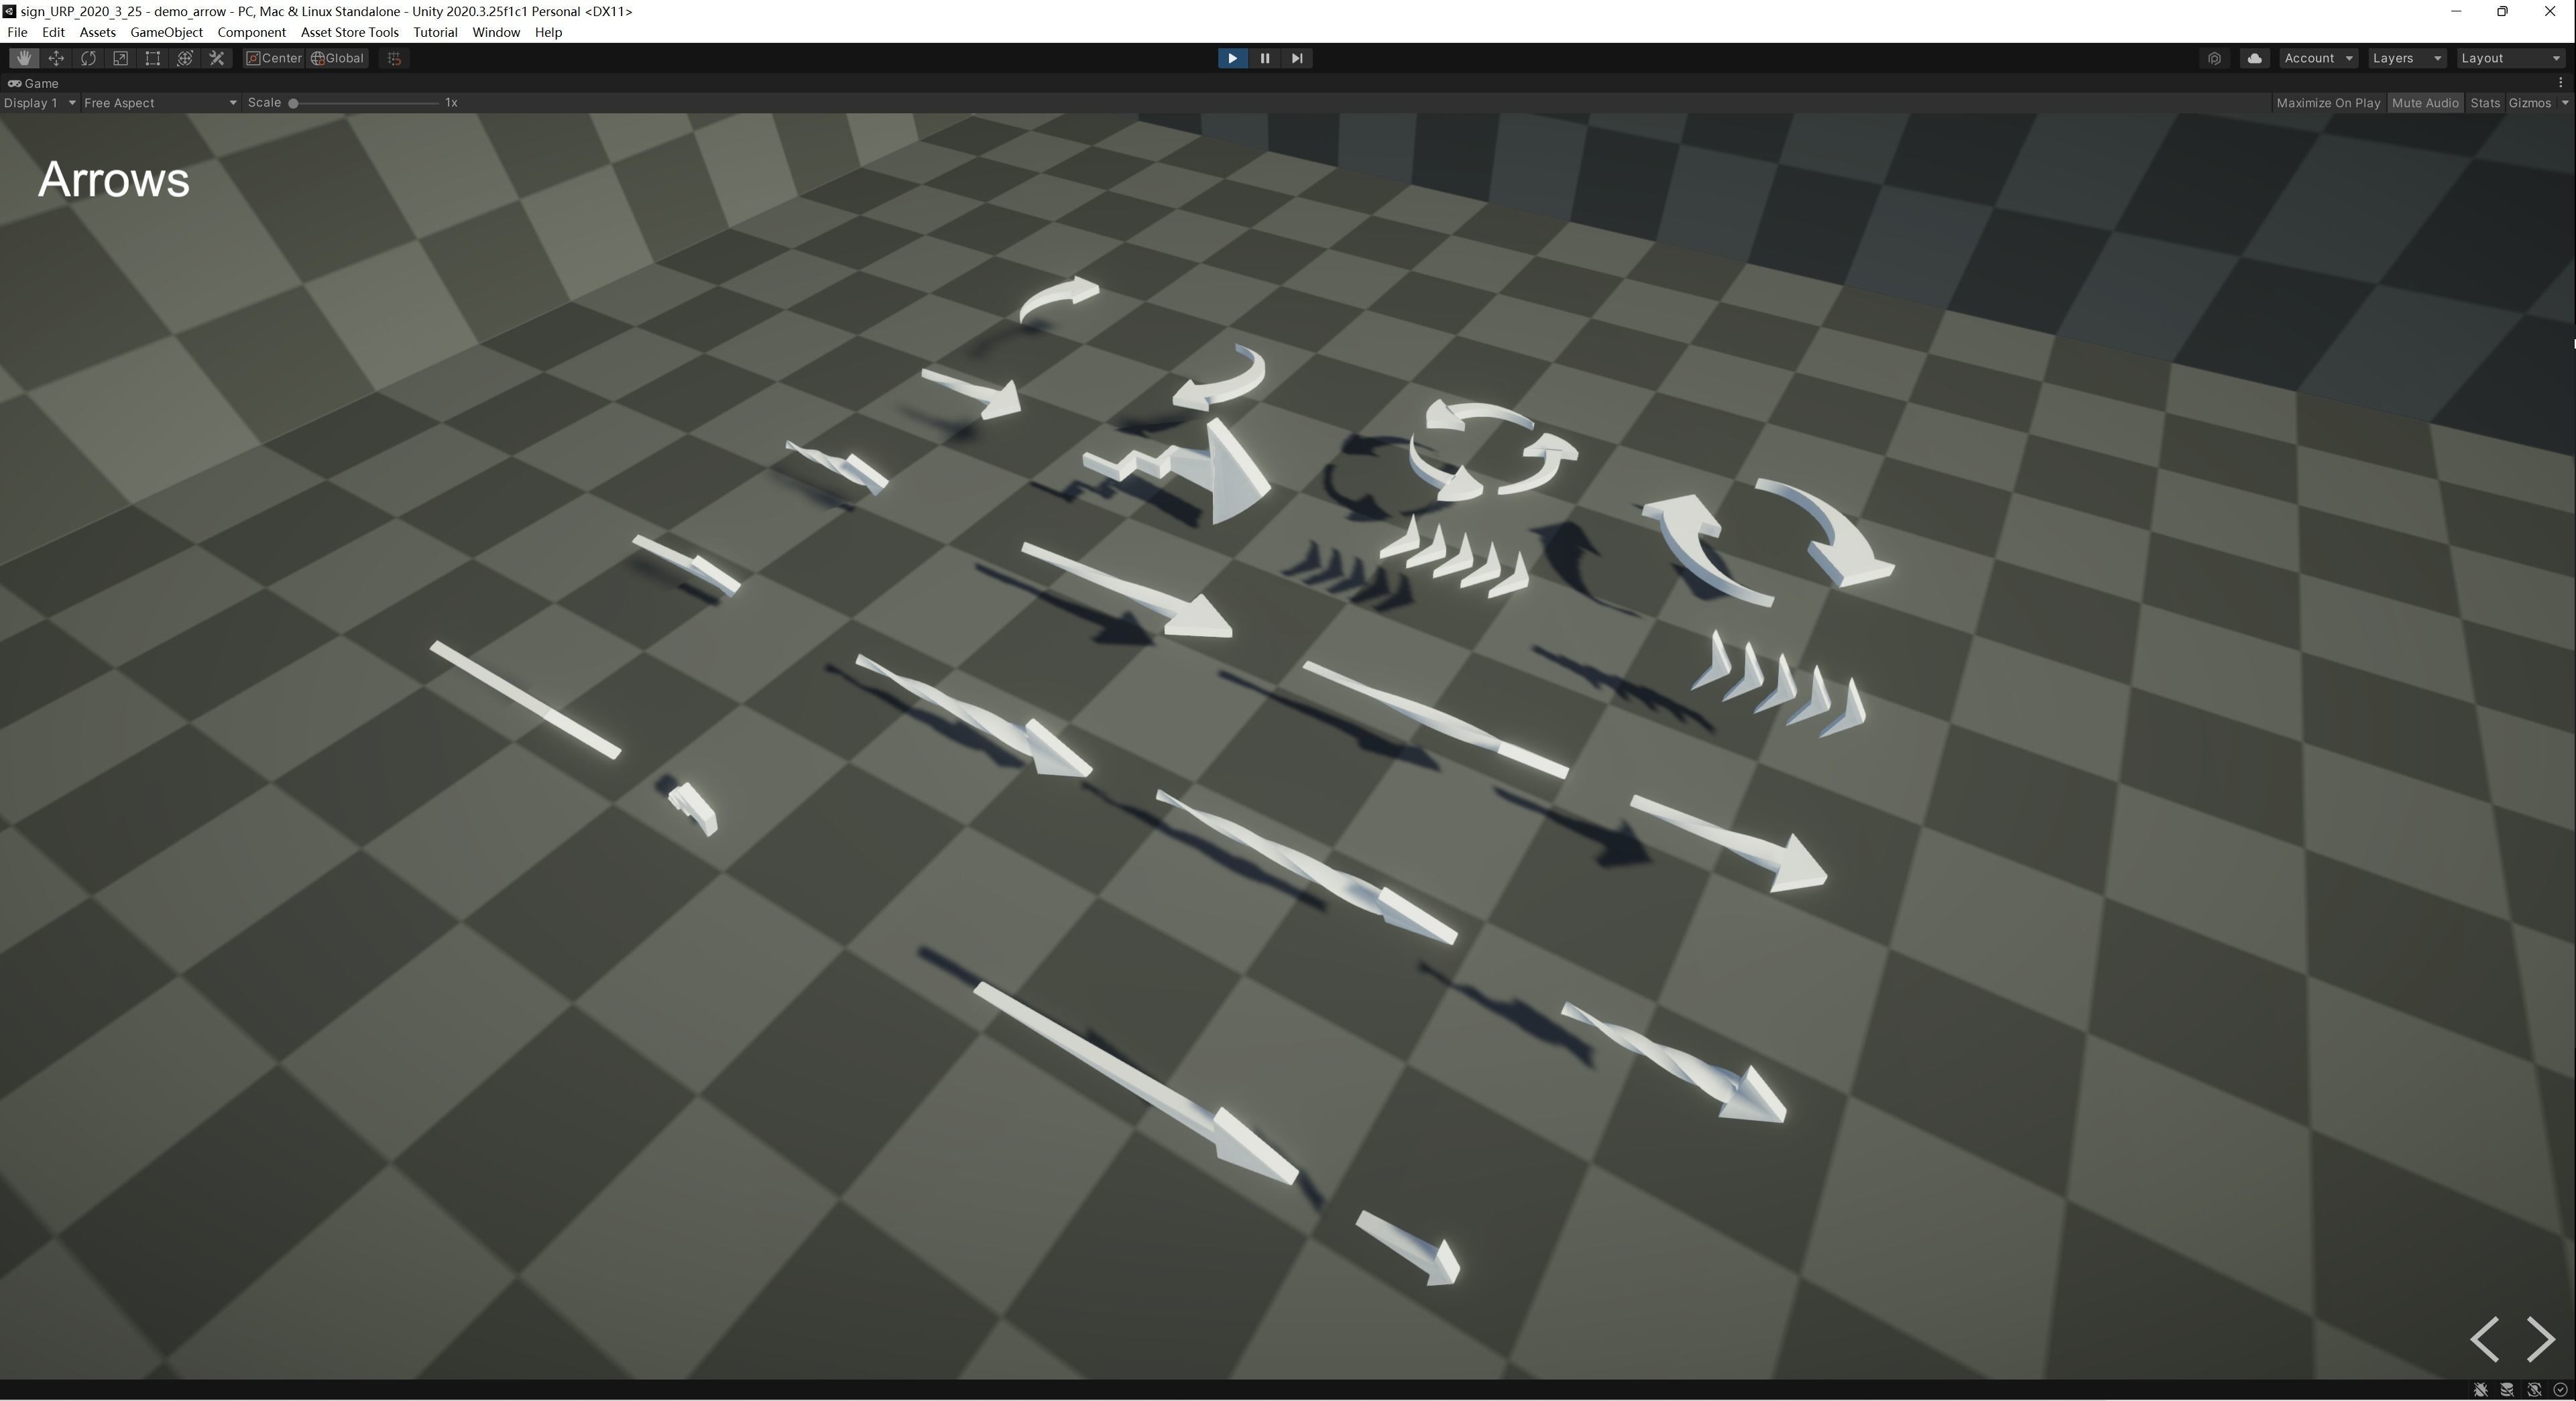
Task: Click the debug mode bug icon
Action: coord(2481,1390)
